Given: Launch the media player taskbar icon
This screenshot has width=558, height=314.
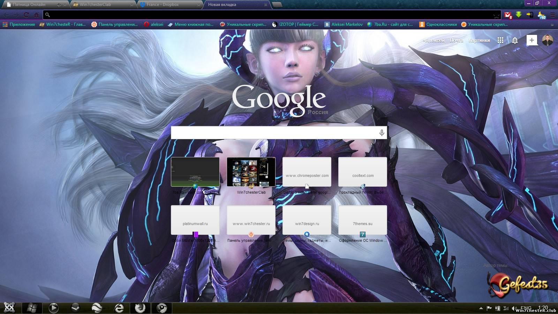Looking at the screenshot, I should tap(53, 308).
